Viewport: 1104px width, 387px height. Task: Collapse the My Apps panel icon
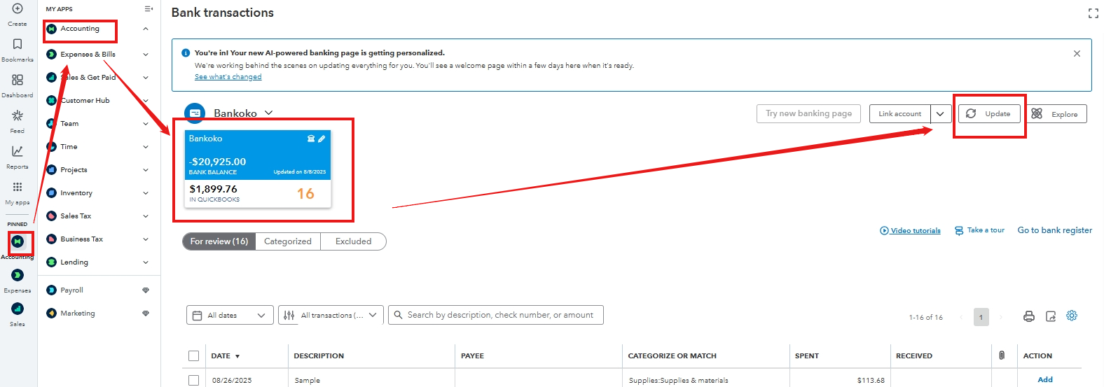coord(149,9)
